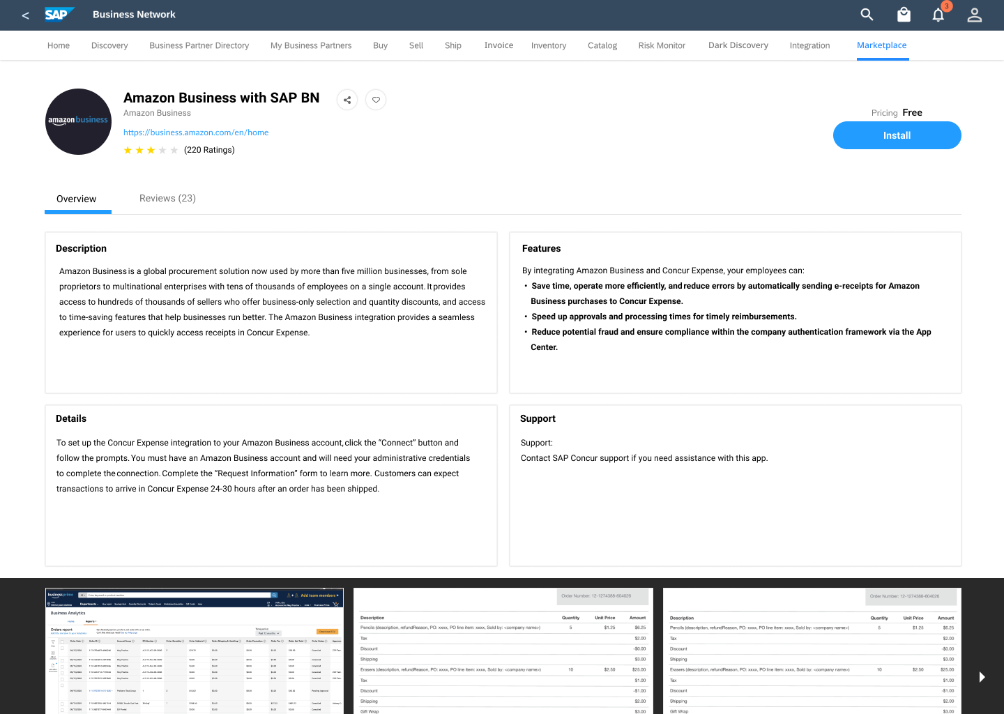
Task: Open My Business Partners
Action: (x=311, y=45)
